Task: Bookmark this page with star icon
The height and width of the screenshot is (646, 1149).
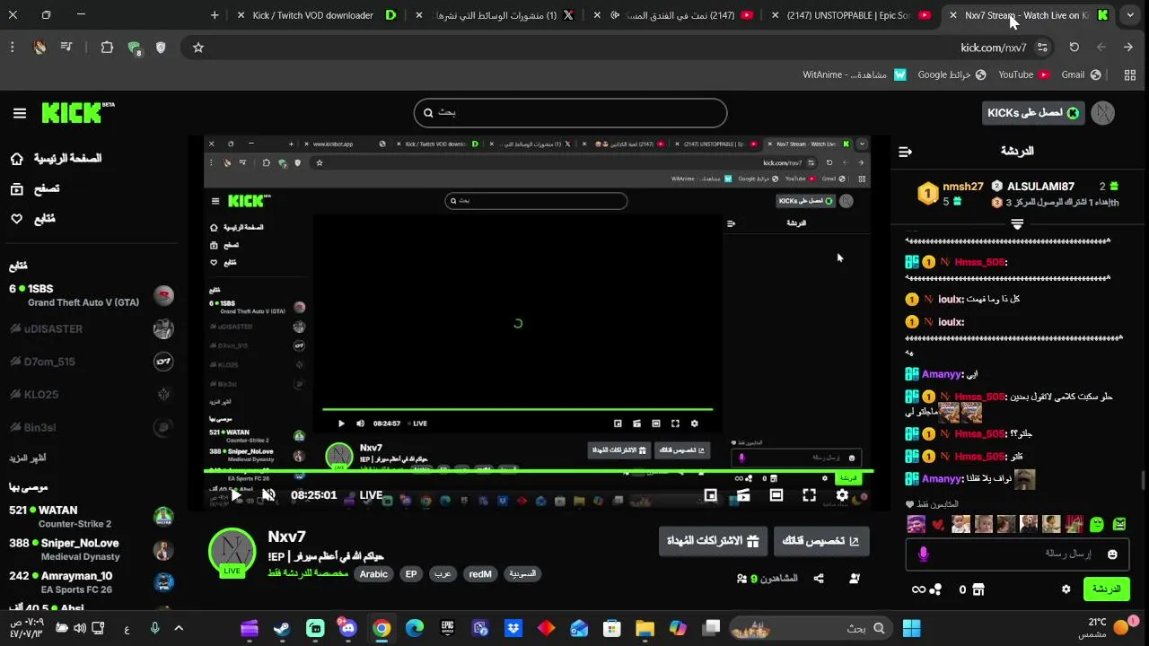Action: click(x=198, y=48)
